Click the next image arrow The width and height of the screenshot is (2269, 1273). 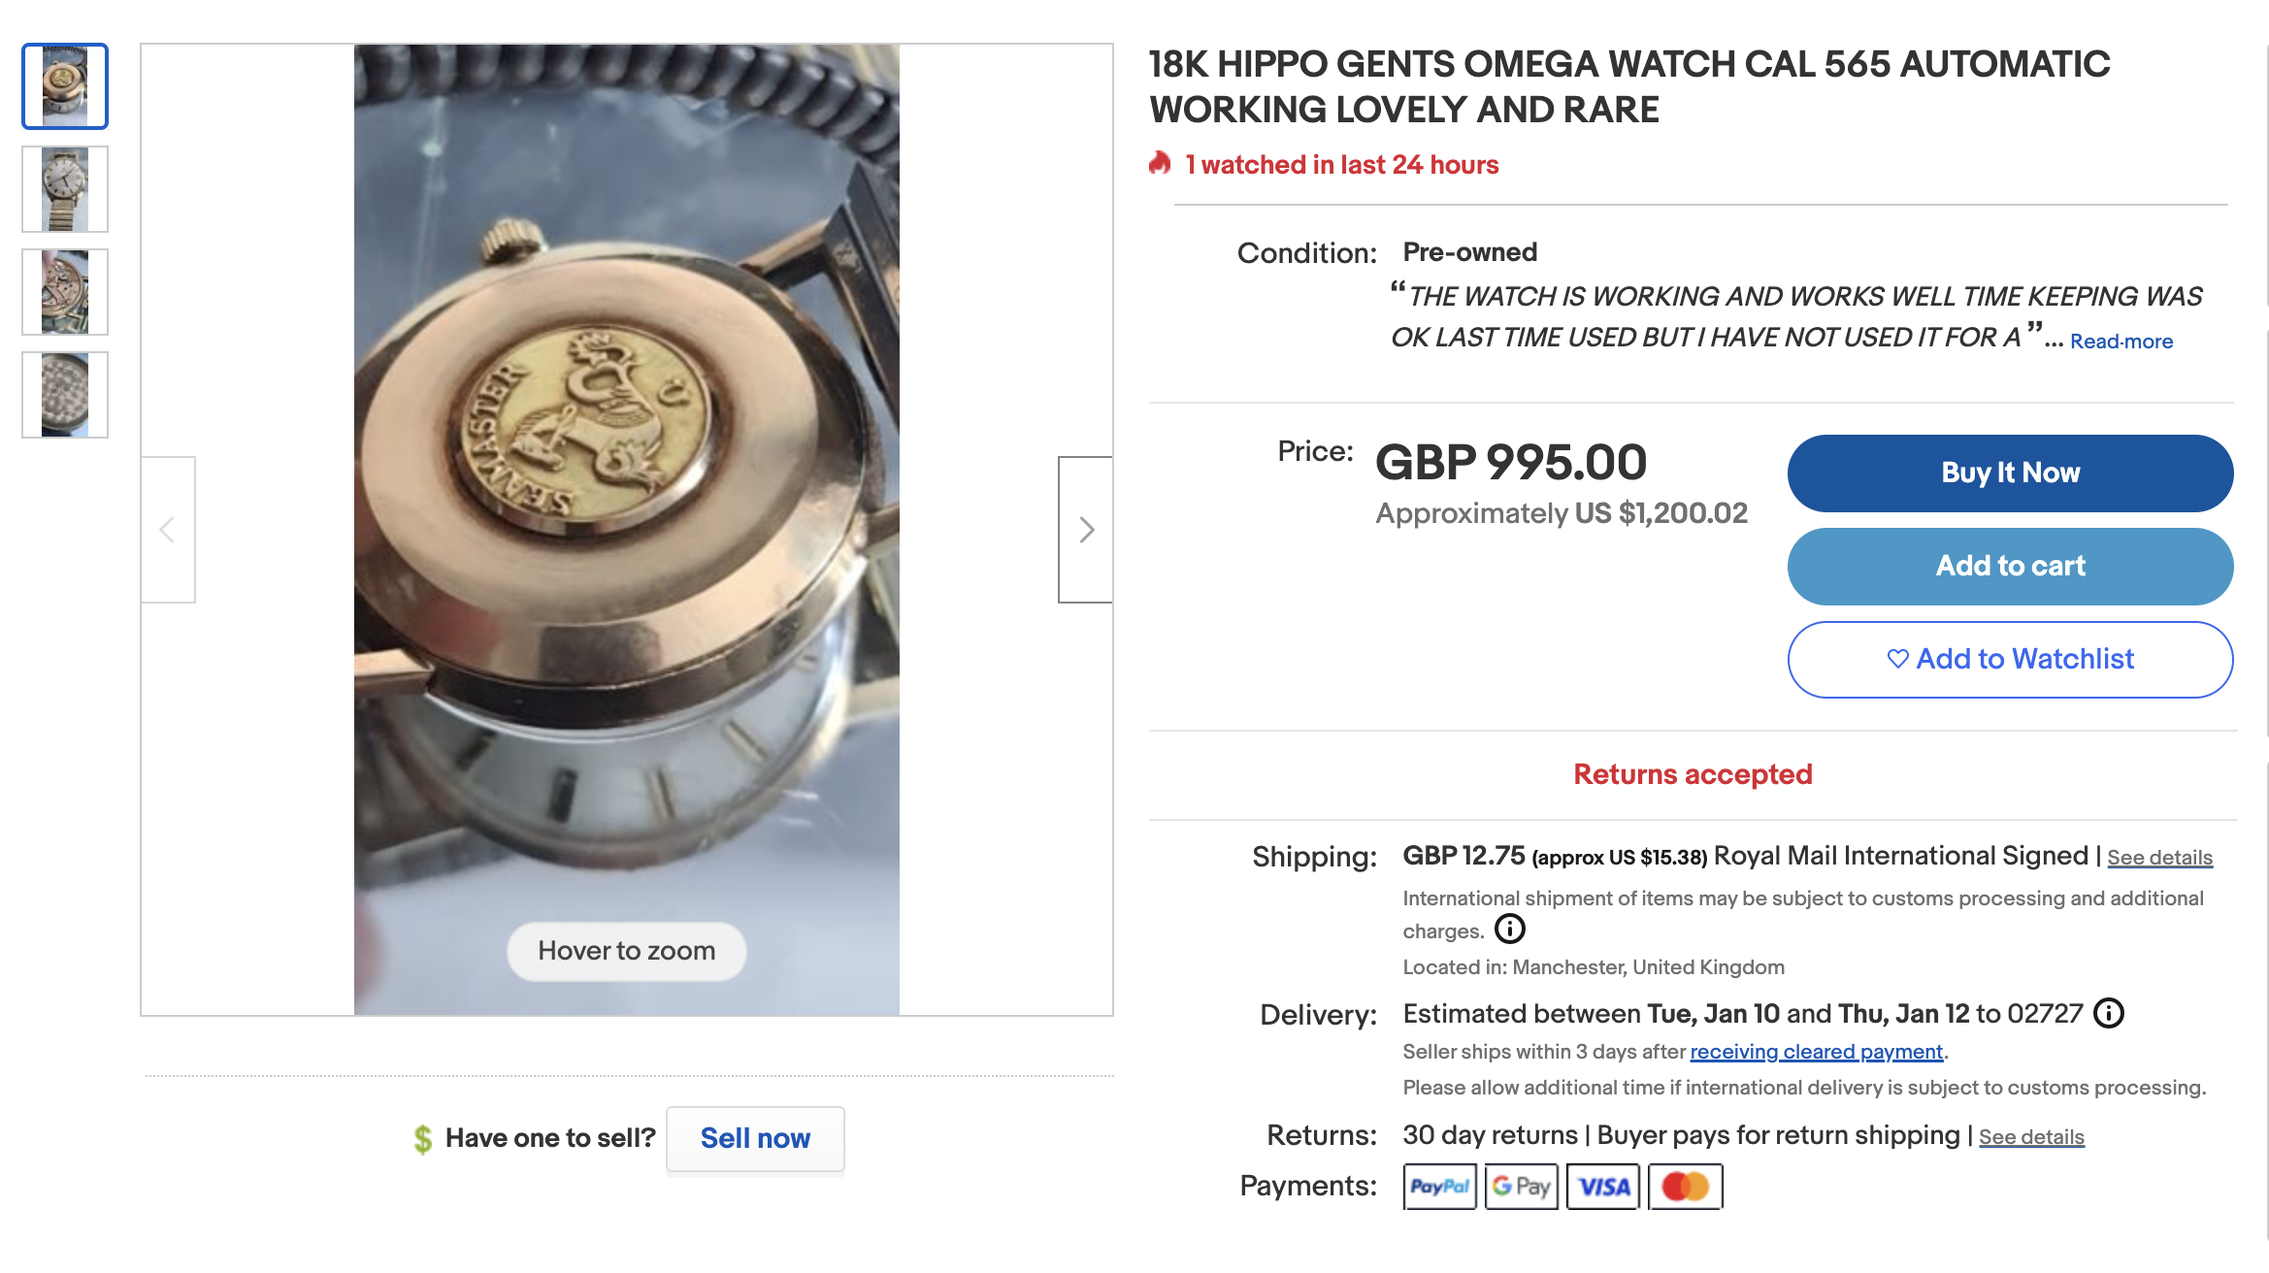pyautogui.click(x=1085, y=530)
